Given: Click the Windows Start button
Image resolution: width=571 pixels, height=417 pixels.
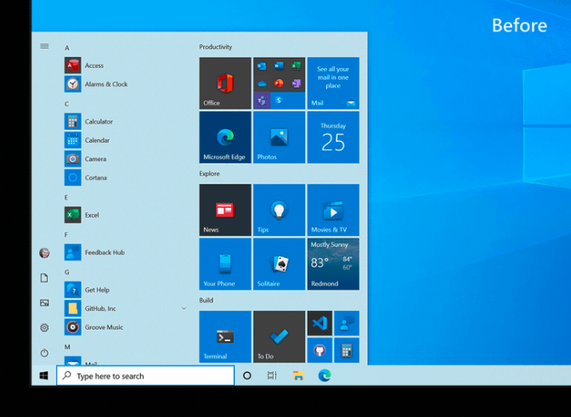Looking at the screenshot, I should (x=43, y=375).
